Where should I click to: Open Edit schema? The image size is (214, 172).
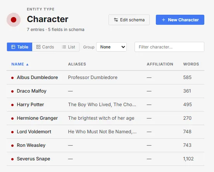click(129, 20)
